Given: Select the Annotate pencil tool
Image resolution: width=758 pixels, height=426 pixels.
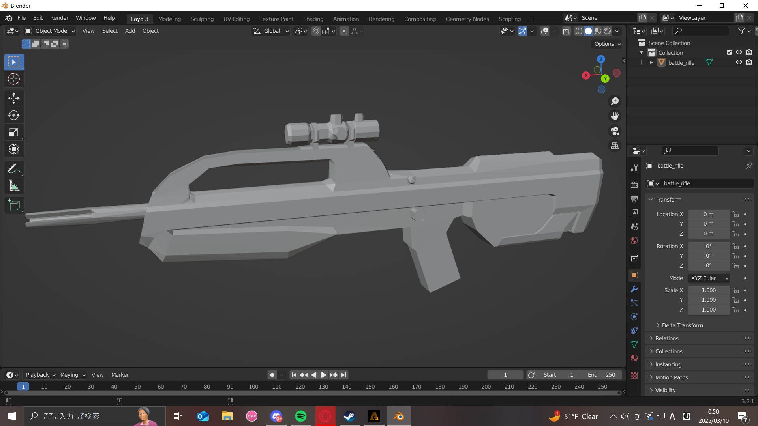Looking at the screenshot, I should tap(14, 168).
